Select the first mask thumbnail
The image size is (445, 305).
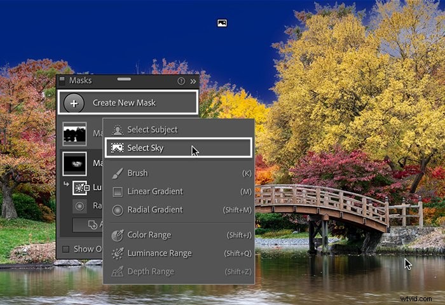(x=74, y=134)
